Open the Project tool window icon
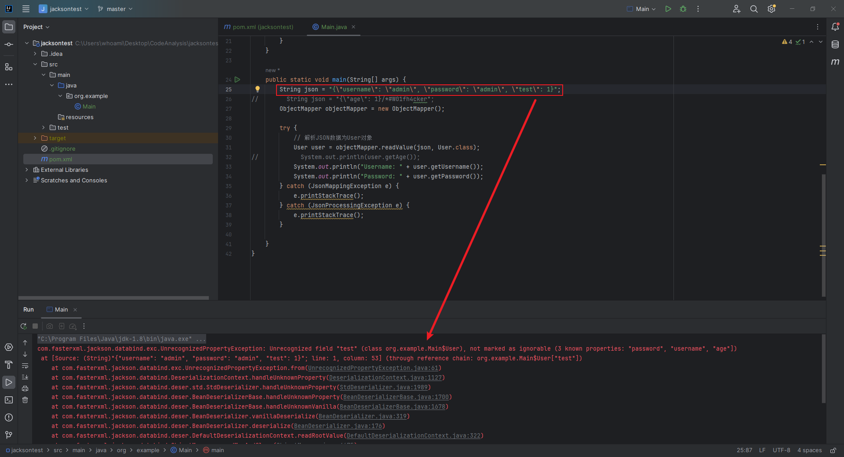 [9, 27]
